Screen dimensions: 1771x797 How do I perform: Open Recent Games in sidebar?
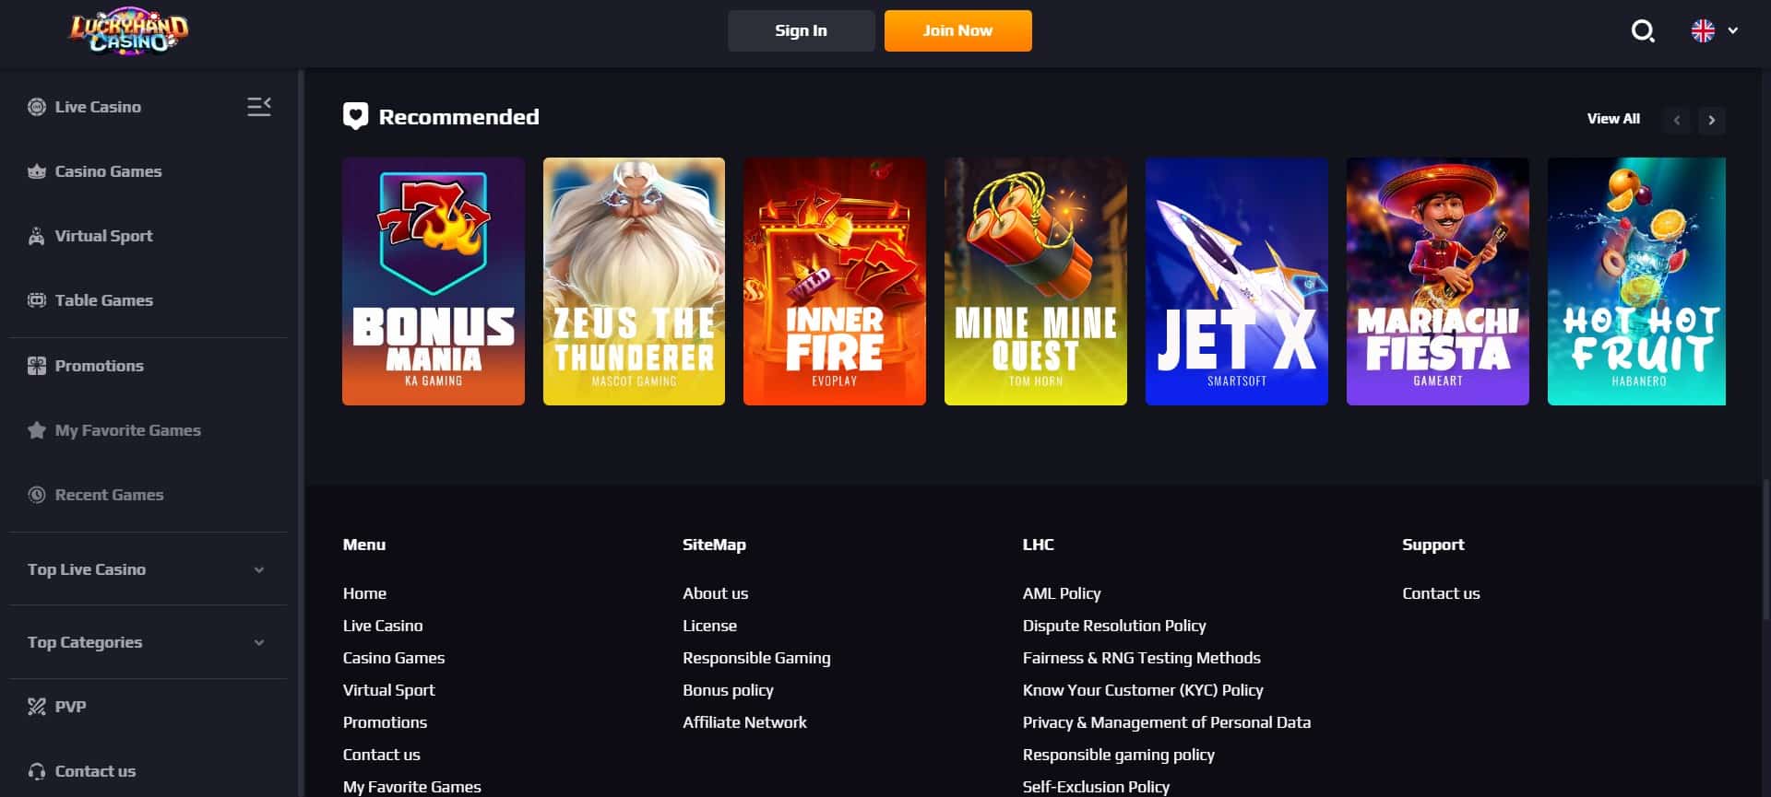(x=109, y=495)
